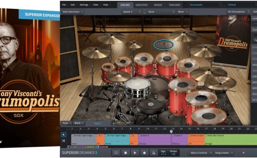
Task: Select the gray Intro block on the timeline
Action: click(x=83, y=140)
